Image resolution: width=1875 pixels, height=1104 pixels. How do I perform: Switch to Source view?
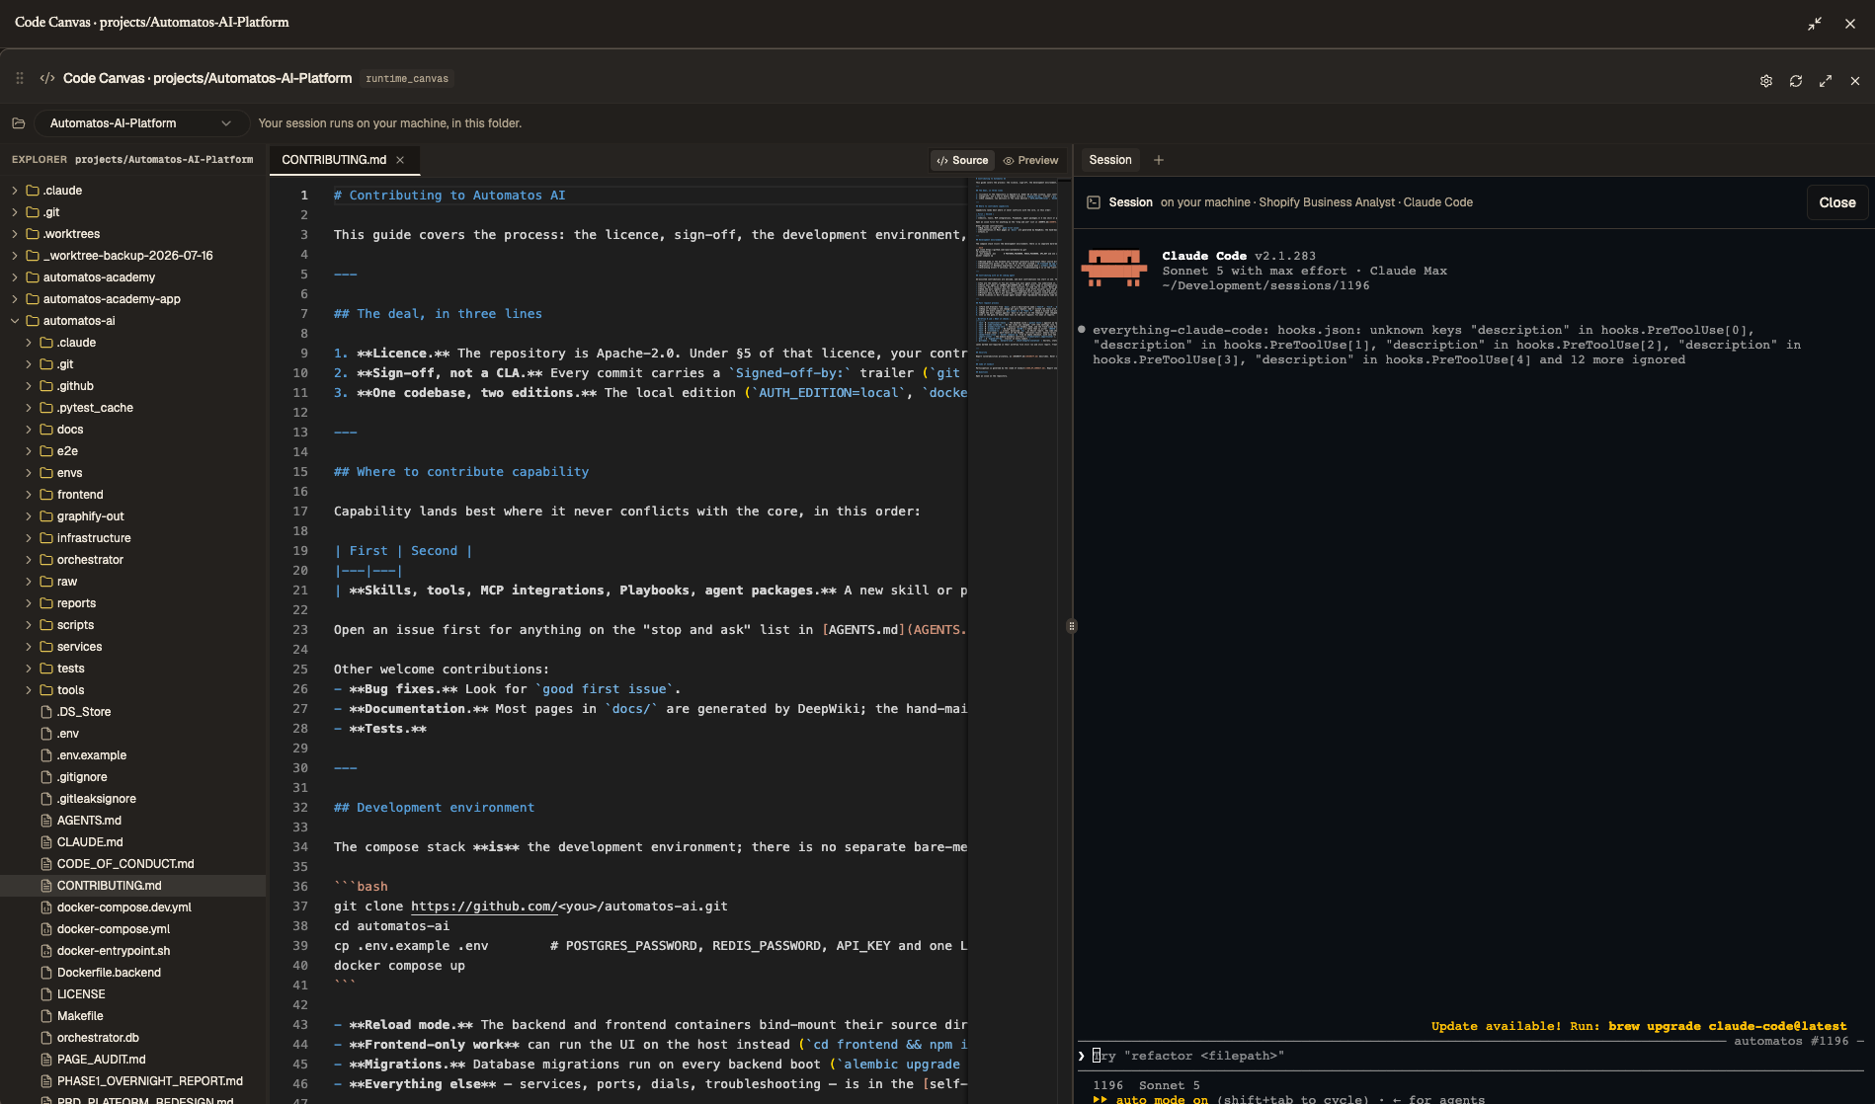(x=963, y=160)
